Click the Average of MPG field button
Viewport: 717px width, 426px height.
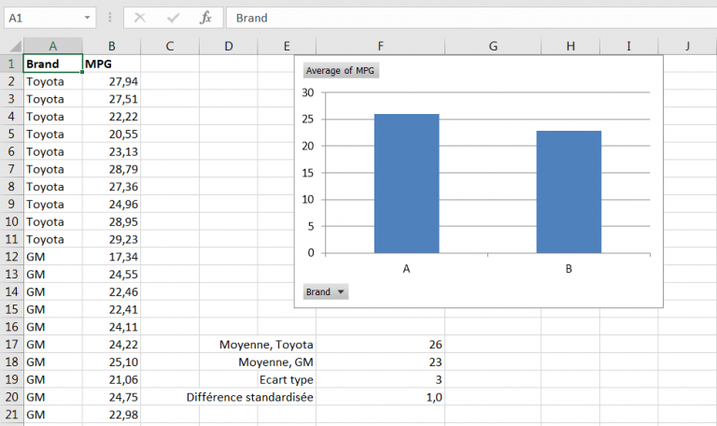click(341, 70)
